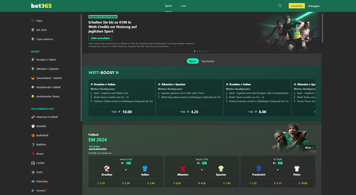This screenshot has height=195, width=356.
Task: Select the Sport pill tab
Action: [x=192, y=61]
